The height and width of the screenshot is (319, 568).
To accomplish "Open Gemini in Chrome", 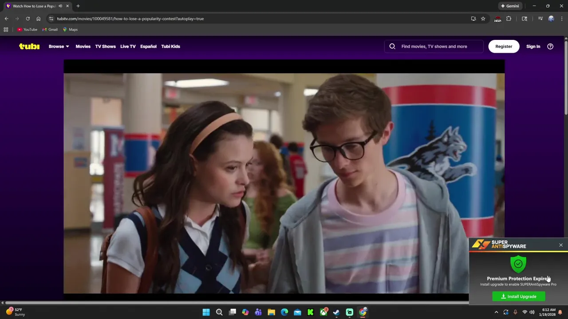I will point(510,6).
